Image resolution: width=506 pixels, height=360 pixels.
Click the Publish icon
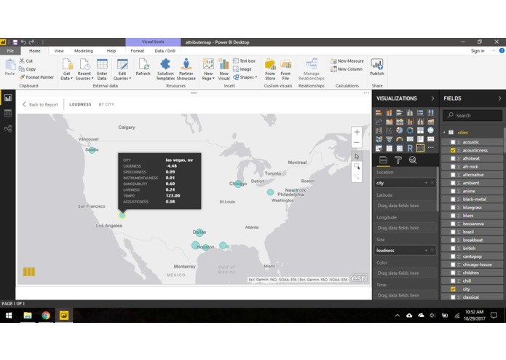(x=377, y=67)
